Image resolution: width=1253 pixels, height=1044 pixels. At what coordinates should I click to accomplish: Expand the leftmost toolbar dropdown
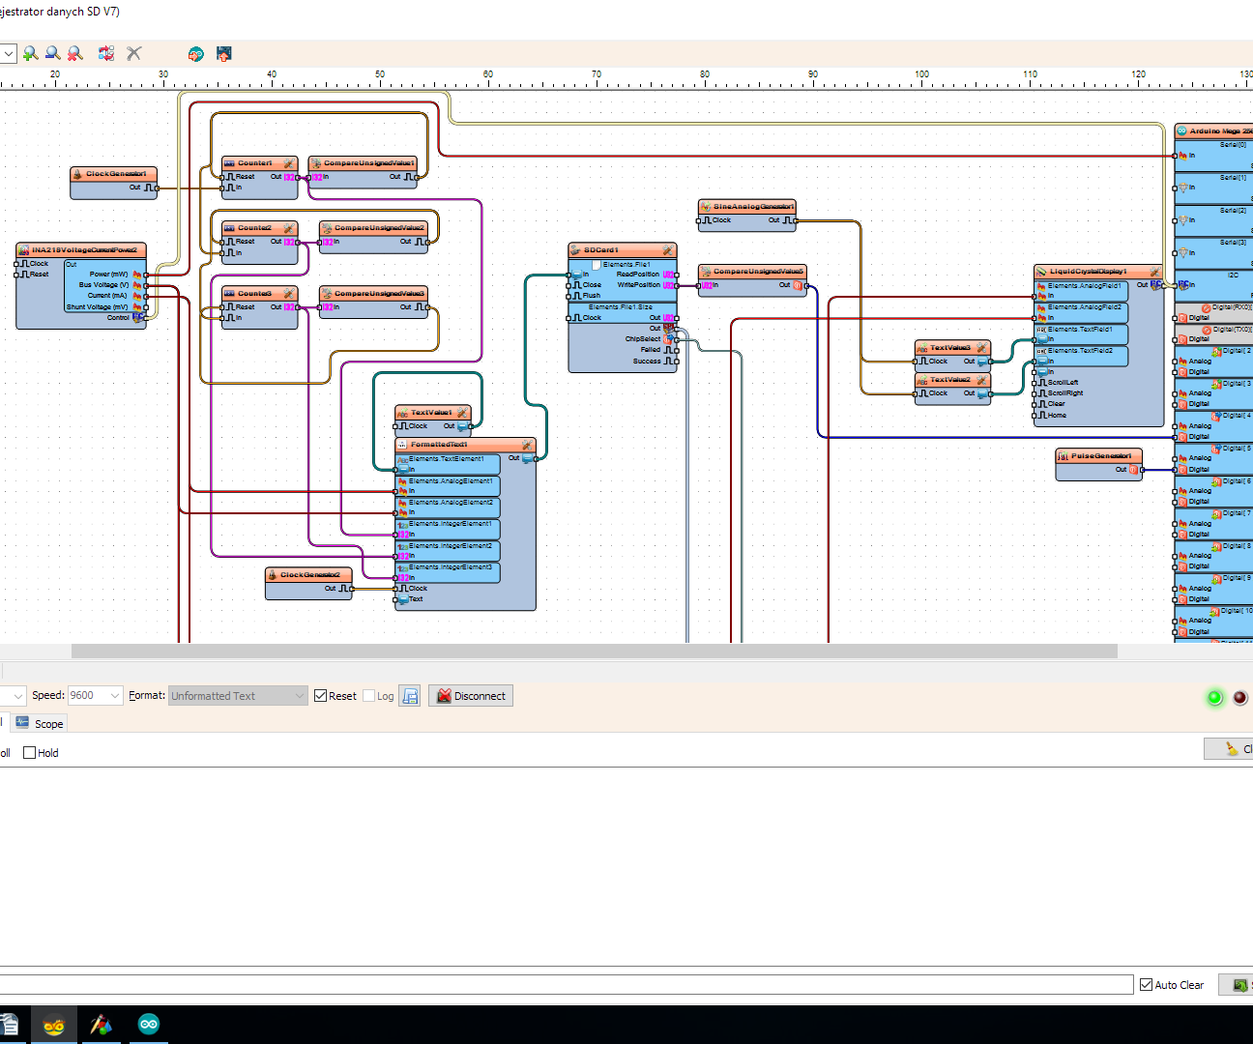tap(8, 53)
